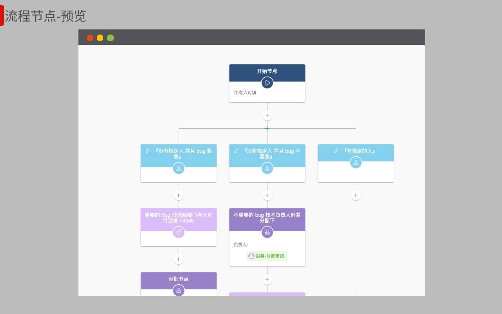Edit the name of 『没有指定人 并且 bug 紧急』 via the pencil

(147, 151)
